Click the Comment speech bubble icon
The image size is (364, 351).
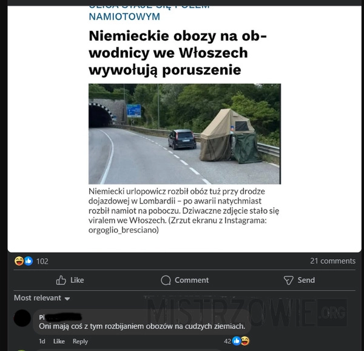tap(166, 280)
